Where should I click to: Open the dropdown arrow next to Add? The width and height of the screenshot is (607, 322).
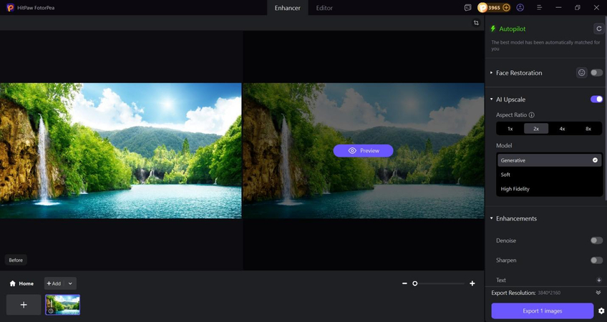coord(70,283)
